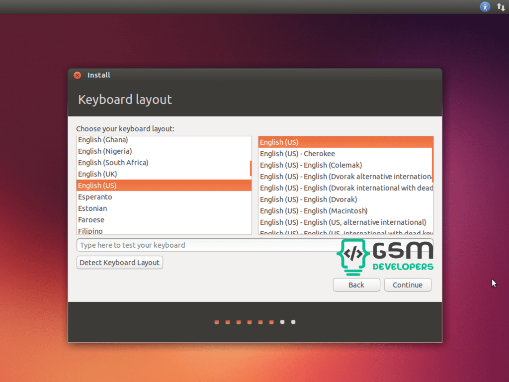Click the network connection indicator icon
The height and width of the screenshot is (382, 509).
point(501,6)
